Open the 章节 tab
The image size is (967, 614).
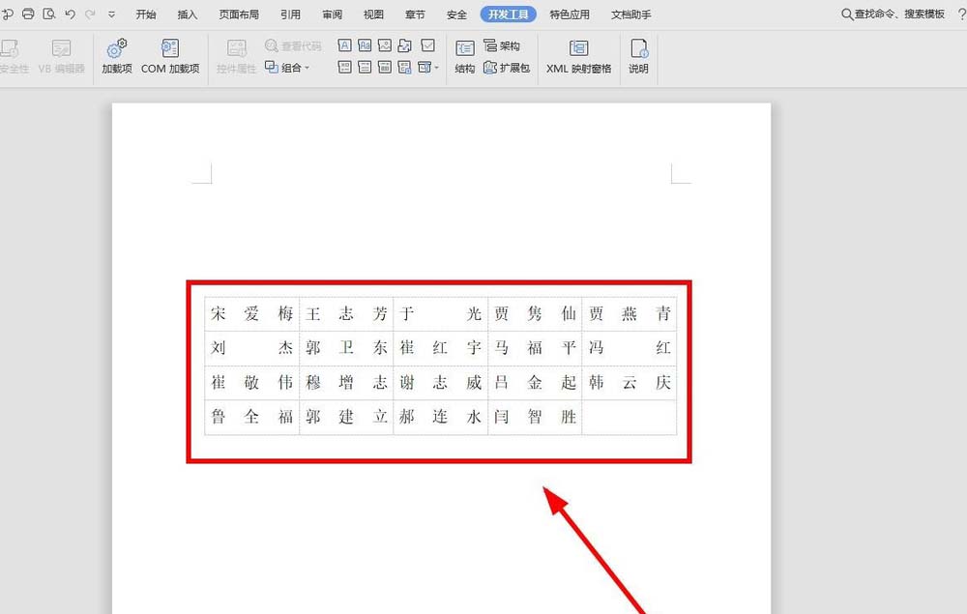pos(415,15)
